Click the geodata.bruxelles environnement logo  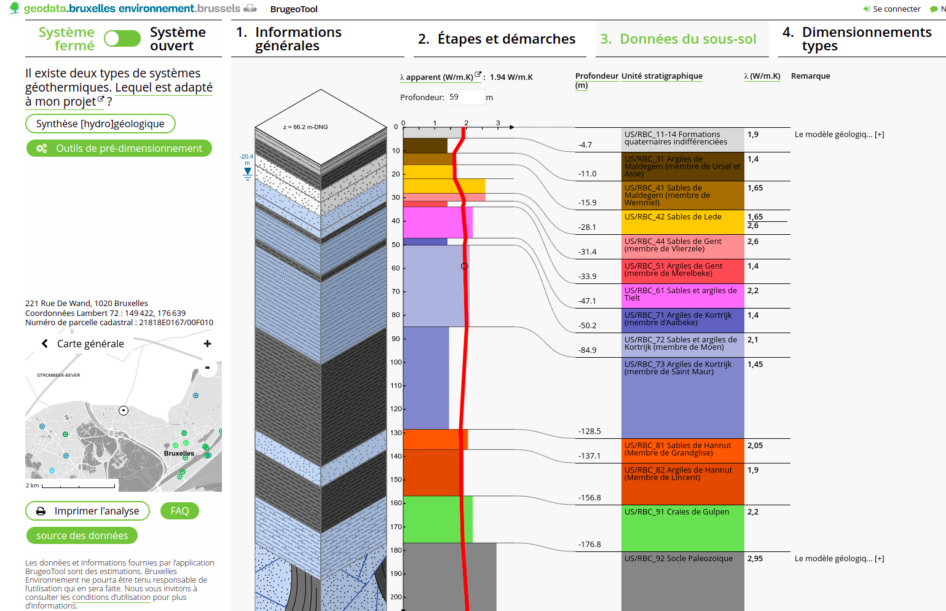tap(133, 9)
